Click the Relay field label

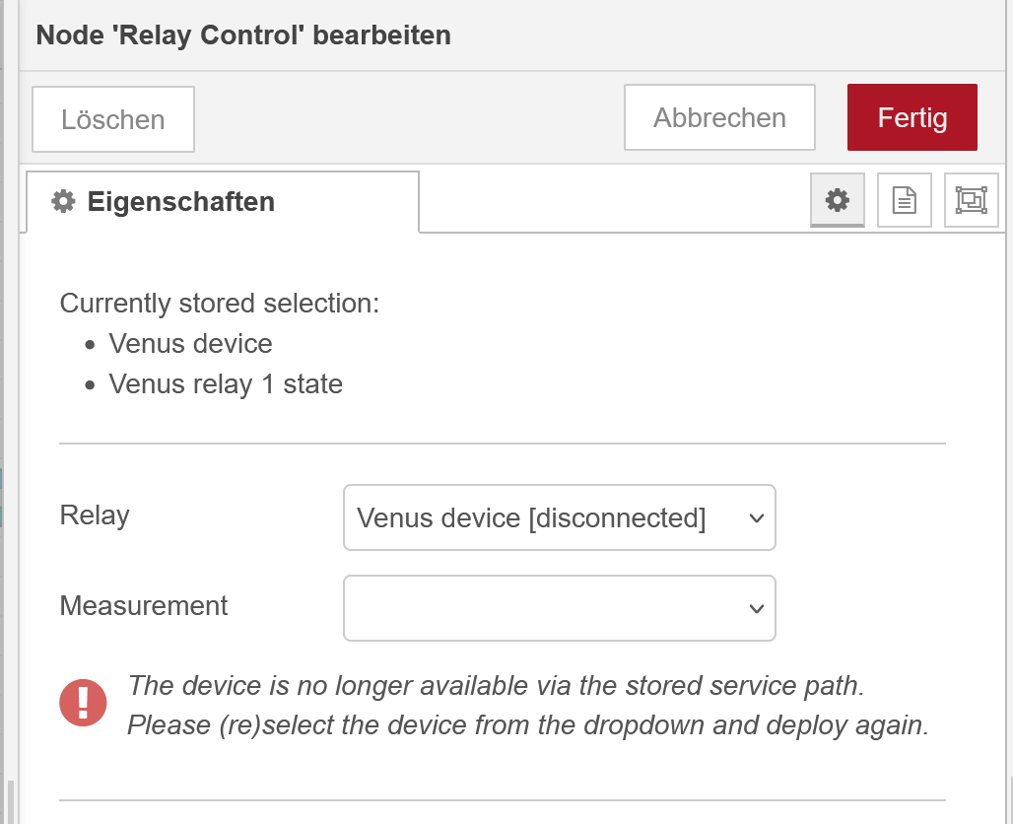click(95, 515)
